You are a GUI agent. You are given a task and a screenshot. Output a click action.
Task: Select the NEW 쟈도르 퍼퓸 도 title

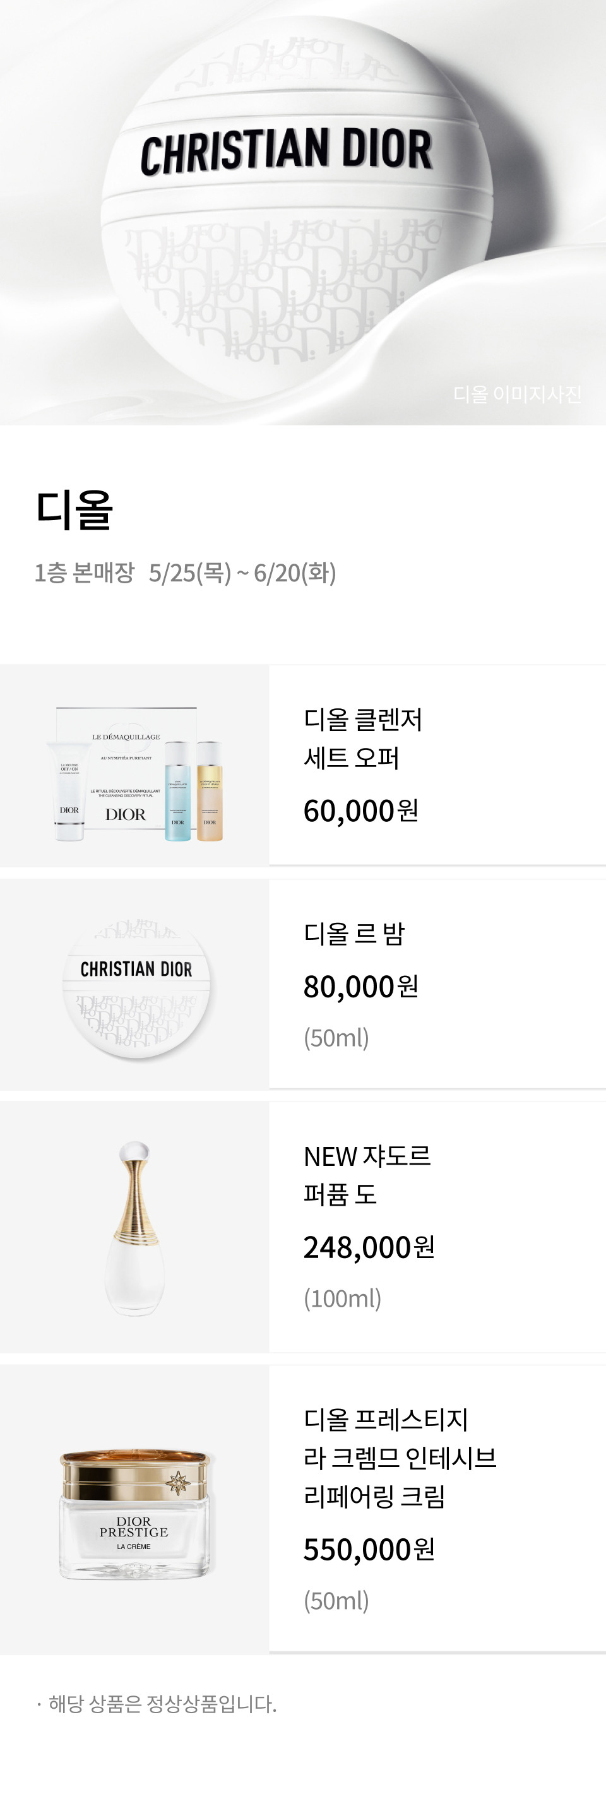[367, 1175]
